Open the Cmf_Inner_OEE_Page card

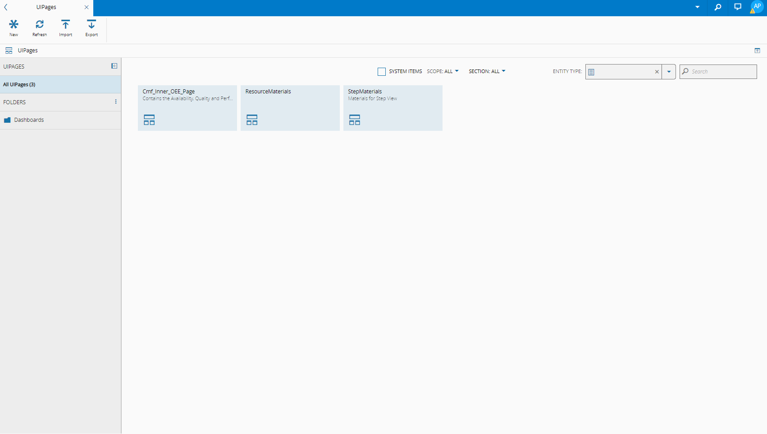point(187,108)
